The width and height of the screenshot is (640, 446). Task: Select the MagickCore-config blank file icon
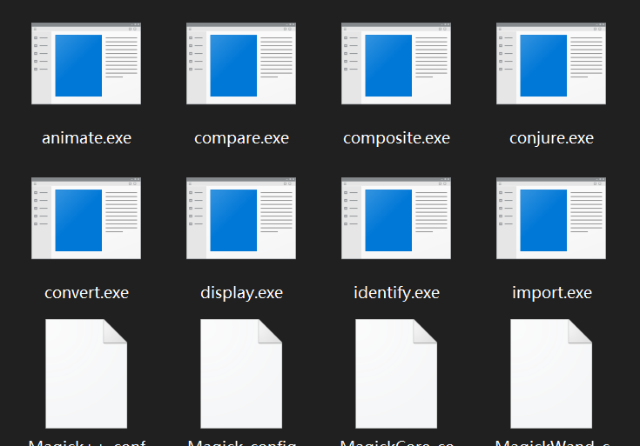point(396,374)
